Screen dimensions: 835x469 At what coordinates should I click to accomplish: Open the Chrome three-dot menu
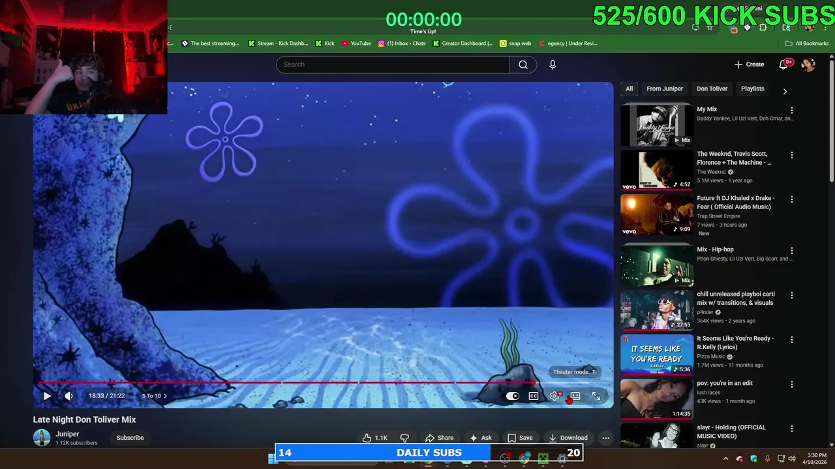[825, 27]
